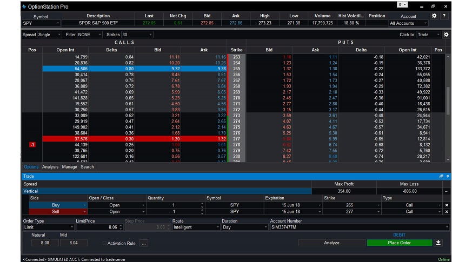The height and width of the screenshot is (262, 452).
Task: Click the -1 position marker in calls
Action: coord(32,145)
